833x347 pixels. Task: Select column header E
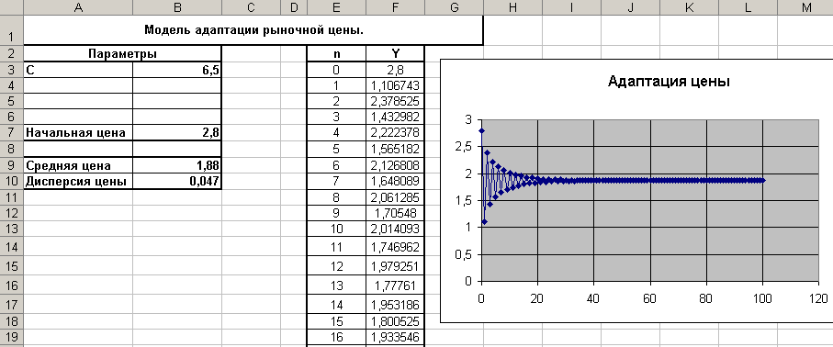coord(336,7)
